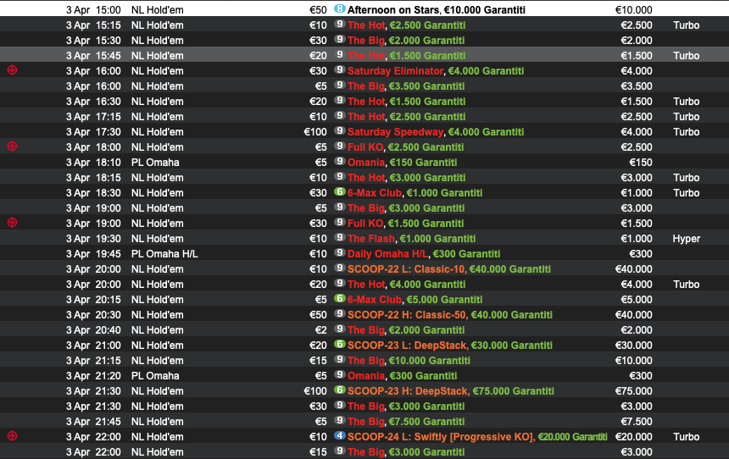Click 'PL Omaha H/L' game type cell

164,254
